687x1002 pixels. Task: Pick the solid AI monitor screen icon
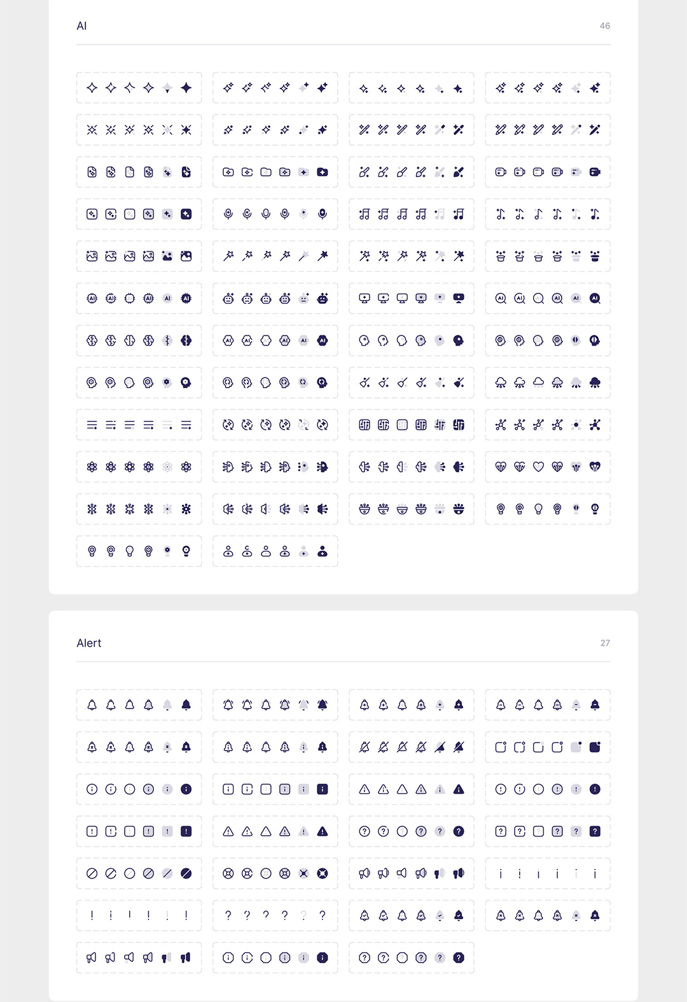pos(459,299)
